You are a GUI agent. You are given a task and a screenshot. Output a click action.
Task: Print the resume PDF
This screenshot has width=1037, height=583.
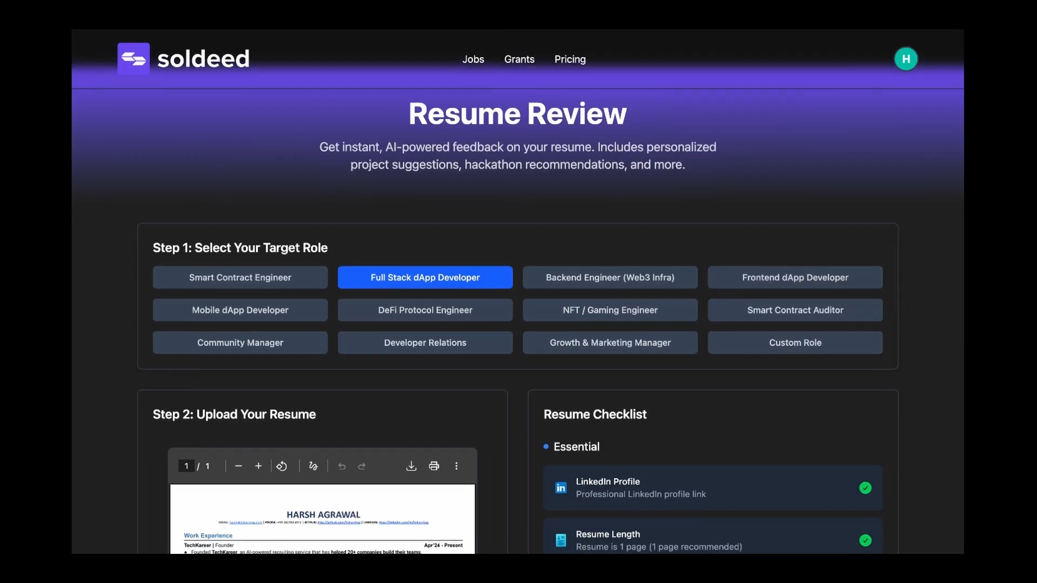click(434, 466)
